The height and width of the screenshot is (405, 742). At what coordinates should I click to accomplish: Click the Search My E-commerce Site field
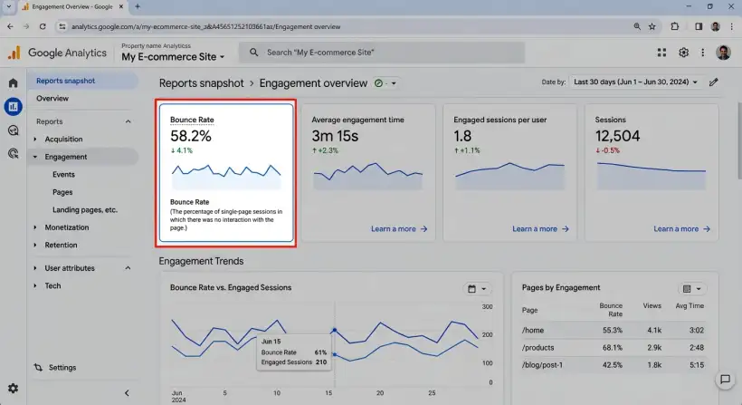pyautogui.click(x=382, y=53)
